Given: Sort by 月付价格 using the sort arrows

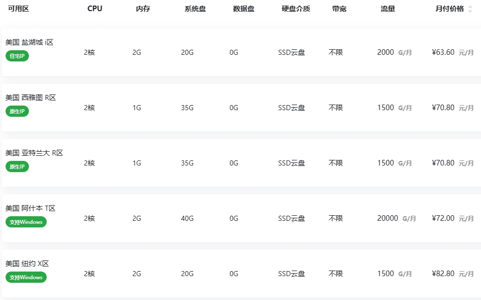Looking at the screenshot, I should pyautogui.click(x=470, y=9).
